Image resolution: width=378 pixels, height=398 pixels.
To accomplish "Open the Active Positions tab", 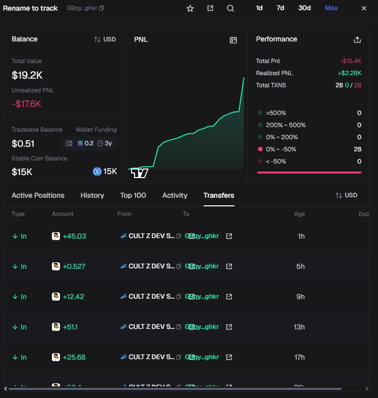I will (x=38, y=195).
